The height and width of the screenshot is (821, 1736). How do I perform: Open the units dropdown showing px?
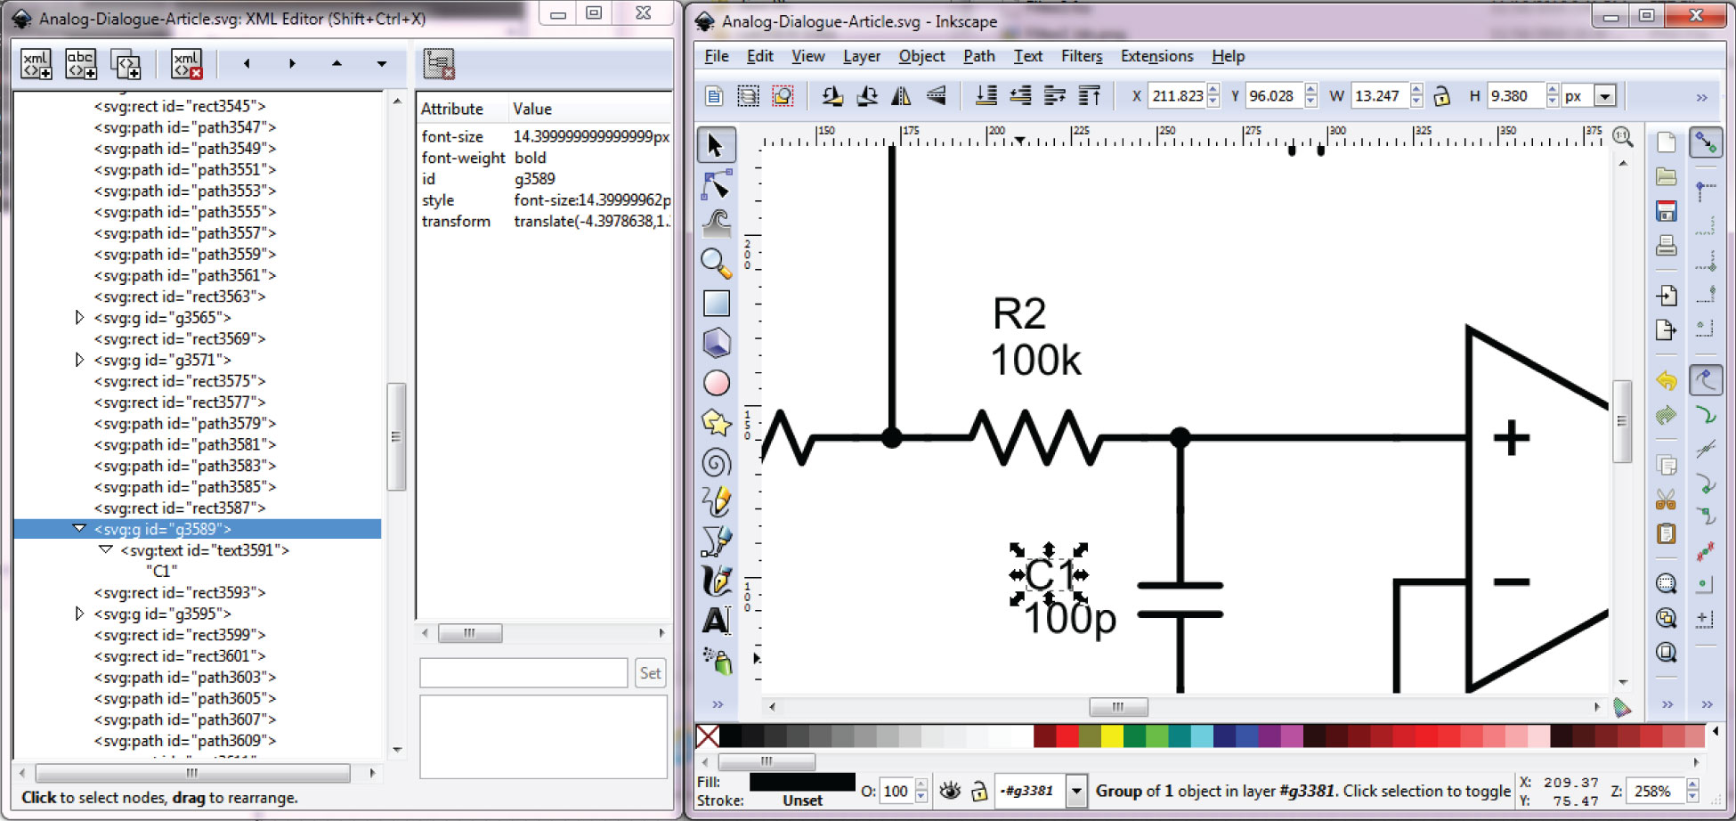pyautogui.click(x=1604, y=95)
